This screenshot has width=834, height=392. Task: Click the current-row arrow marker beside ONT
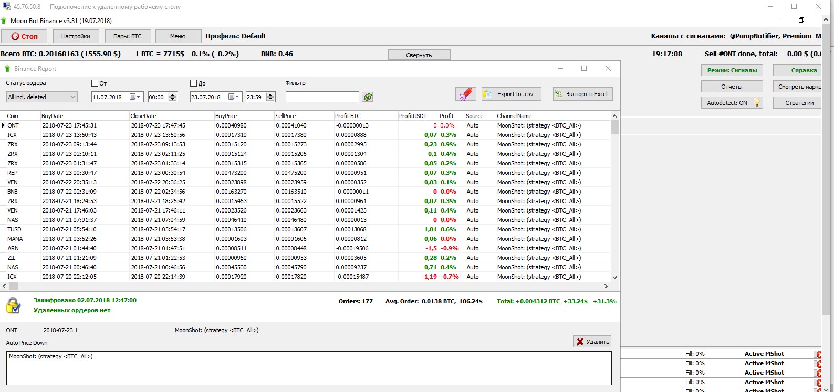click(x=3, y=125)
